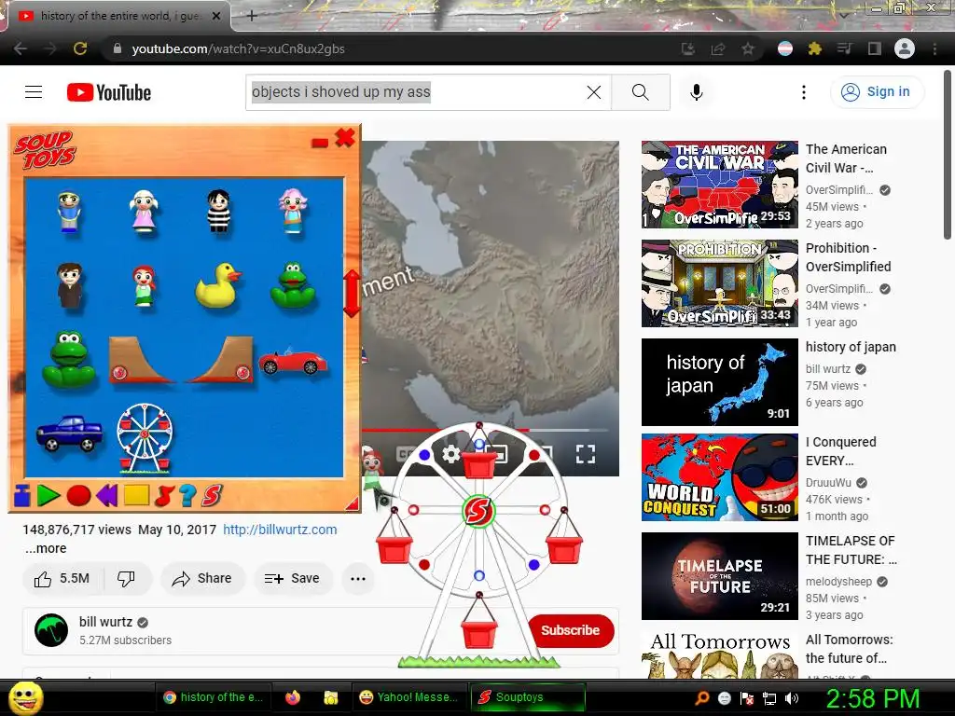Click the red vertical double arrow on toybox edge
This screenshot has width=955, height=716.
pyautogui.click(x=352, y=294)
